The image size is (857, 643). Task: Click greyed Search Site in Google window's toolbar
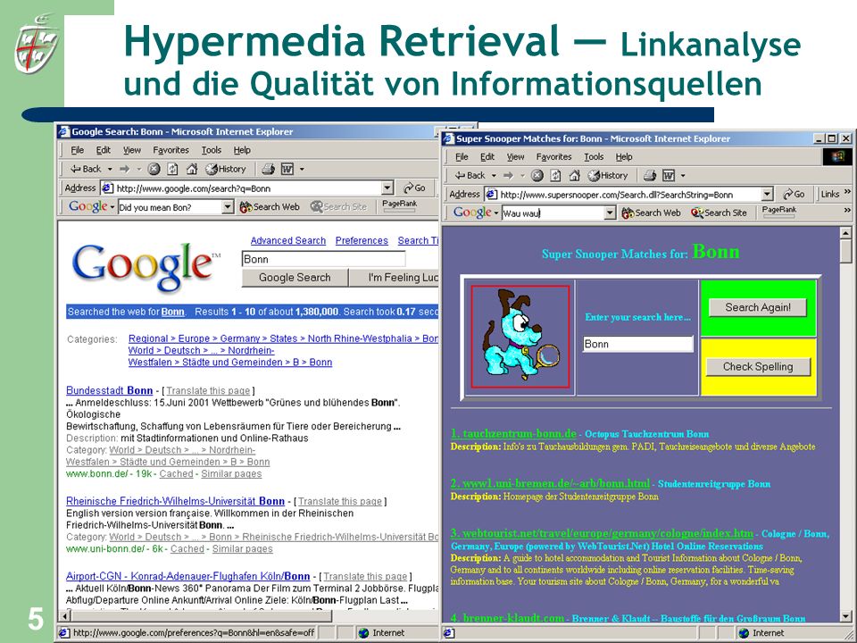coord(339,206)
